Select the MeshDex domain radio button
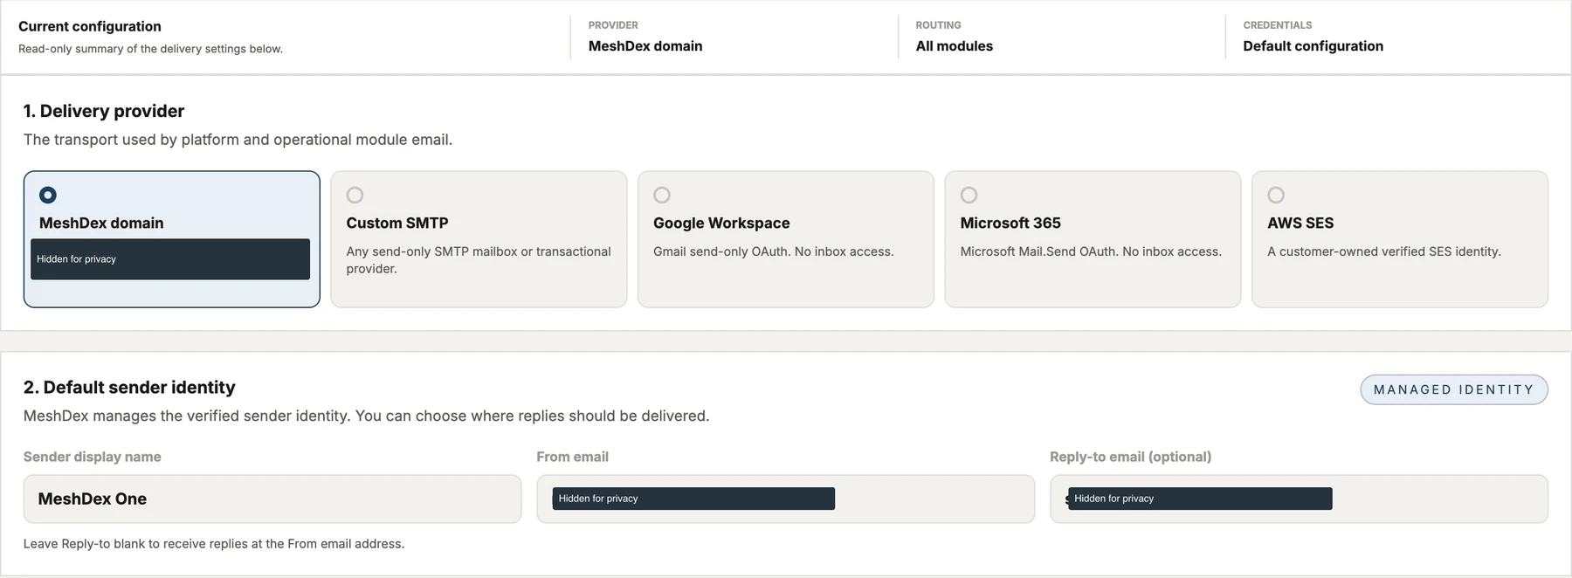This screenshot has width=1572, height=578. pos(48,195)
